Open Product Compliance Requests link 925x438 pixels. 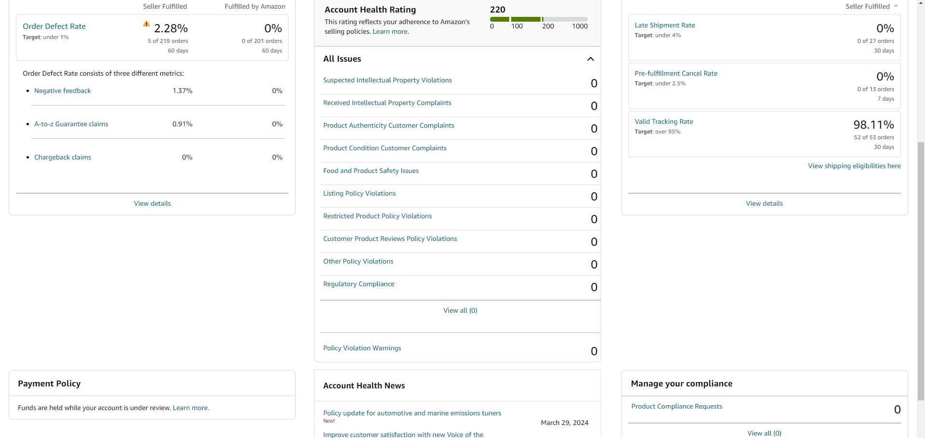click(x=676, y=406)
